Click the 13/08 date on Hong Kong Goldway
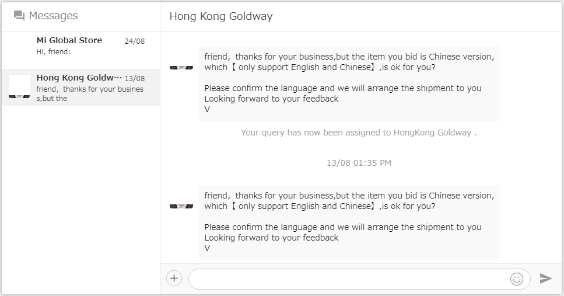Viewport: 564px width, 296px height. pyautogui.click(x=134, y=78)
